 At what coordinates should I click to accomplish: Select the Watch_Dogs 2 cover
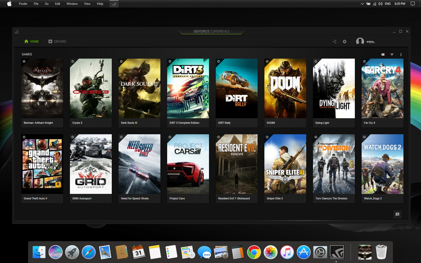(382, 164)
